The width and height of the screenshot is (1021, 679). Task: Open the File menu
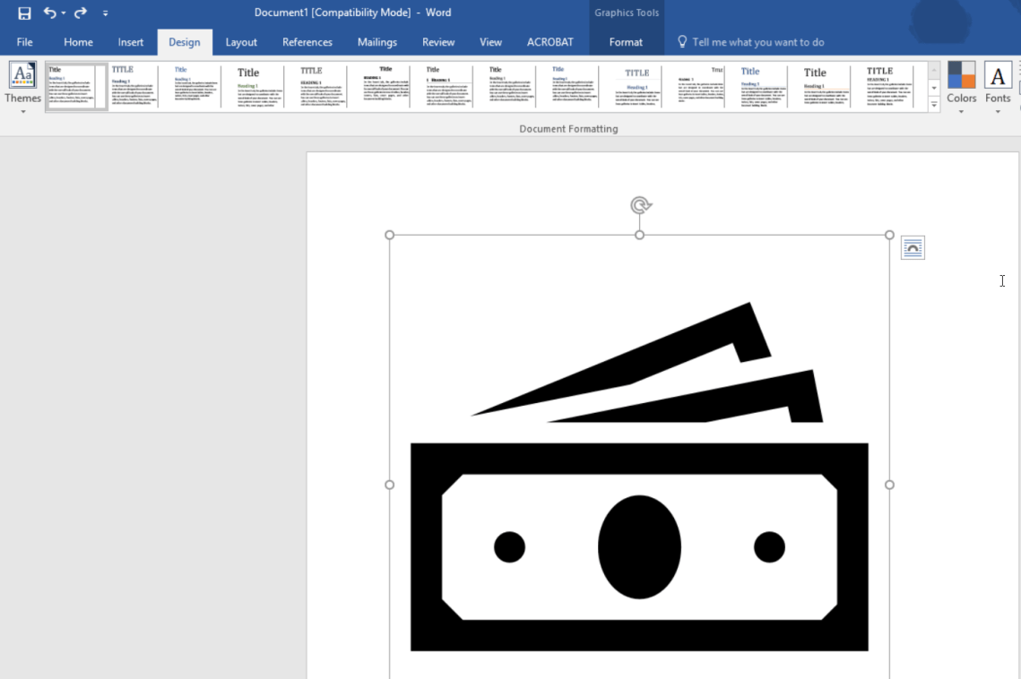click(25, 42)
